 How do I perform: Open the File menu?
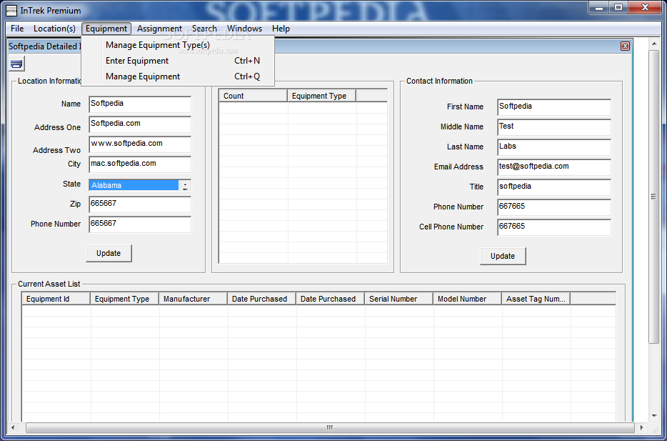17,29
